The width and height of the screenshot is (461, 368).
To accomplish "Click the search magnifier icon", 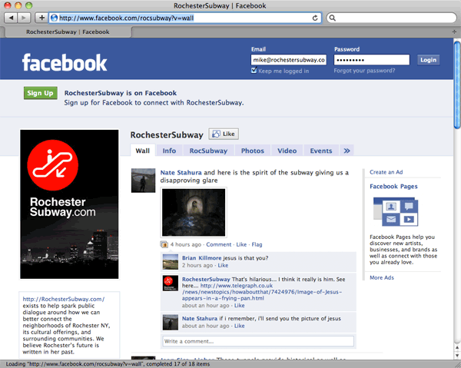I will (x=333, y=18).
